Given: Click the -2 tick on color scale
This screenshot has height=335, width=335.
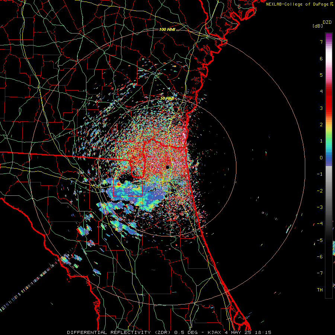Looking at the screenshot, I should click(x=320, y=191).
